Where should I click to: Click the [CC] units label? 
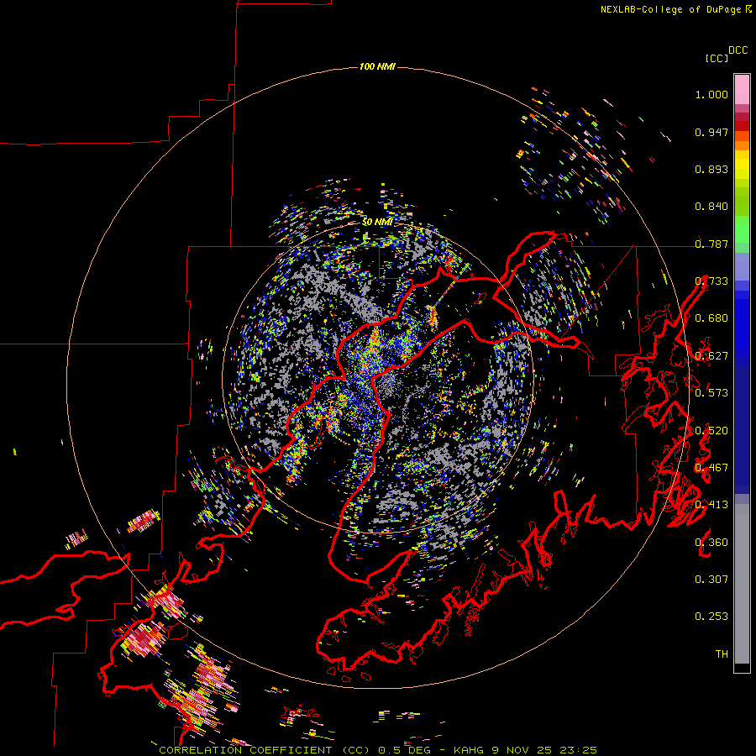717,58
